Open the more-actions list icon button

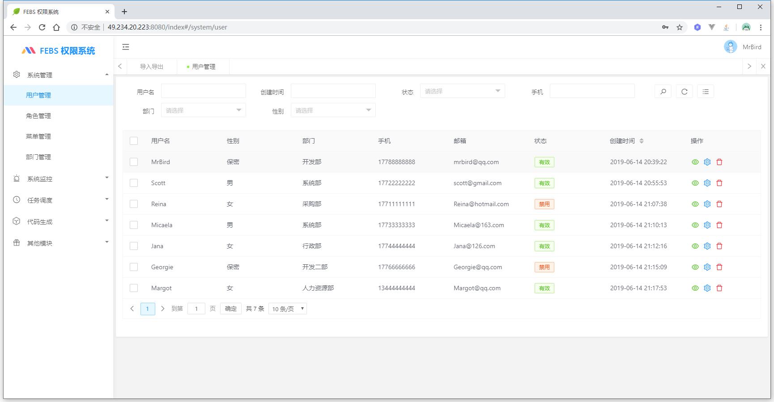point(706,92)
